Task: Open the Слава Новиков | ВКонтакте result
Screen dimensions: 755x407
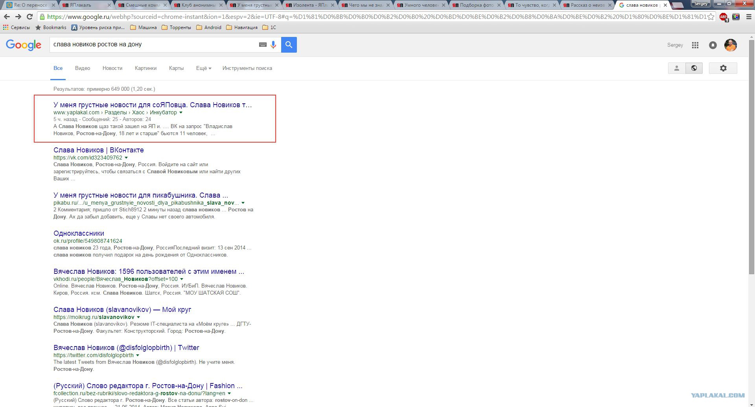Action: point(99,150)
